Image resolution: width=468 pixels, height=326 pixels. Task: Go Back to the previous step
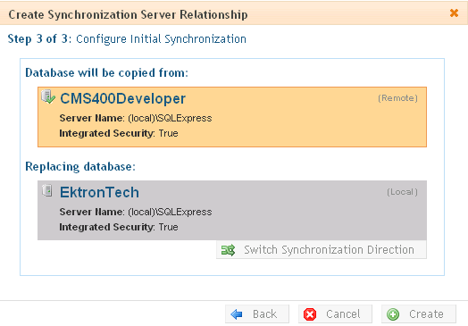(x=257, y=314)
